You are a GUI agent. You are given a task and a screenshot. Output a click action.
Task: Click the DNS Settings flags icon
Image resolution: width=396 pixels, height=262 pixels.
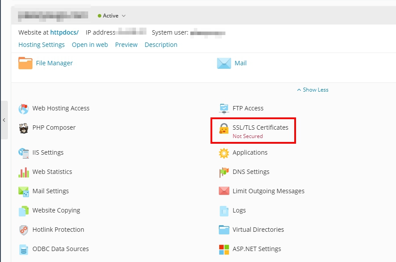(224, 172)
